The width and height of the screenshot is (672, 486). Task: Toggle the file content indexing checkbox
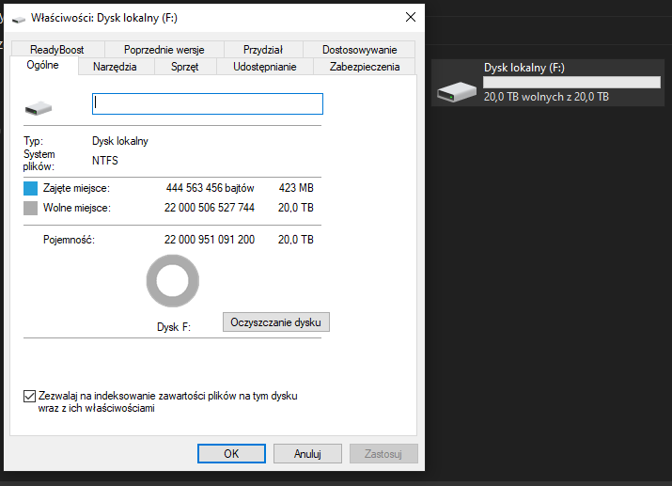tap(29, 397)
